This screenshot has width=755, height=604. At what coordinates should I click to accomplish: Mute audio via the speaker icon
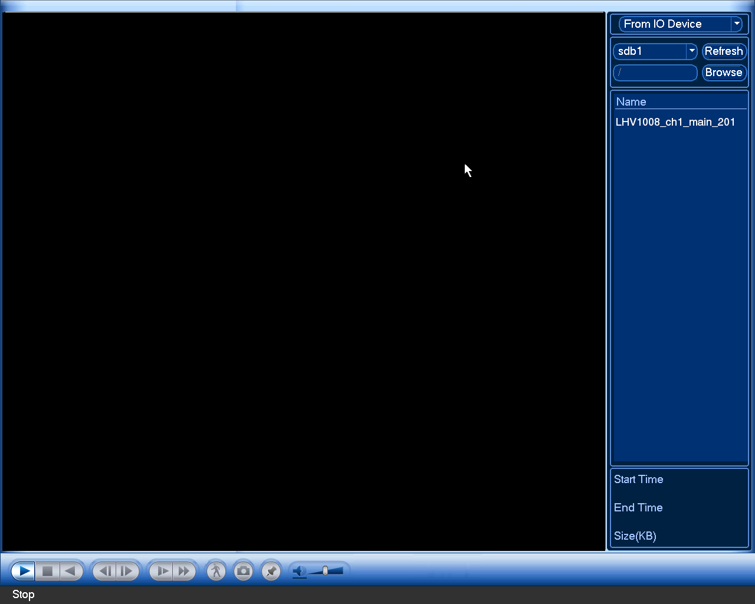[300, 571]
